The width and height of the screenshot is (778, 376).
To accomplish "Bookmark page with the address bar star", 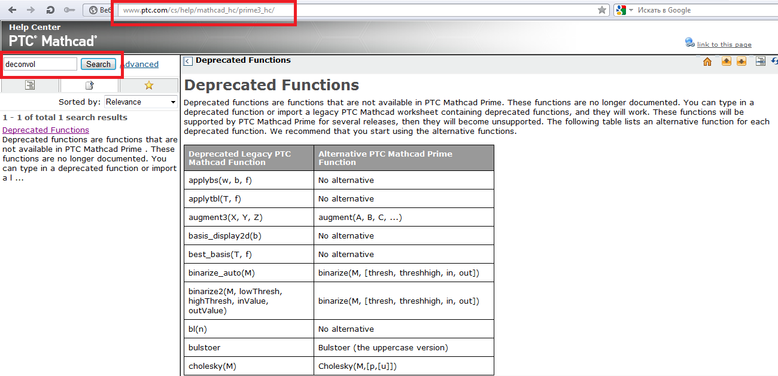I will 602,10.
